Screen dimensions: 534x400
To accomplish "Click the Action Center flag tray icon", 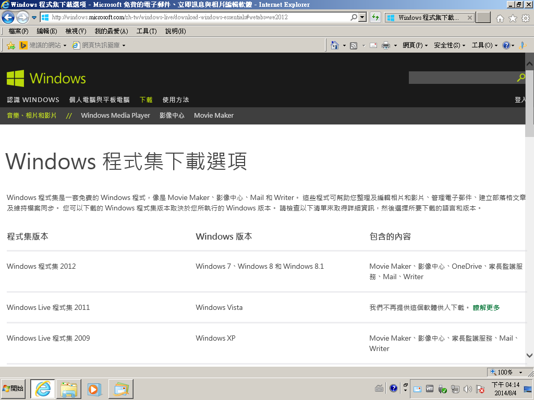I will click(480, 389).
